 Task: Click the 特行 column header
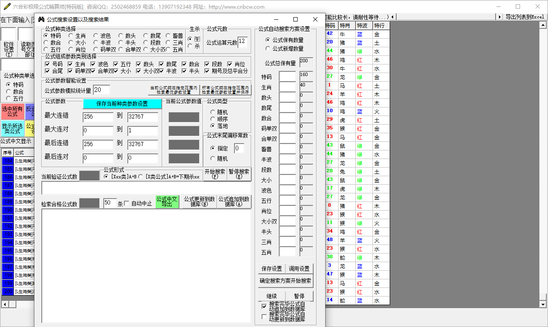pyautogui.click(x=382, y=26)
